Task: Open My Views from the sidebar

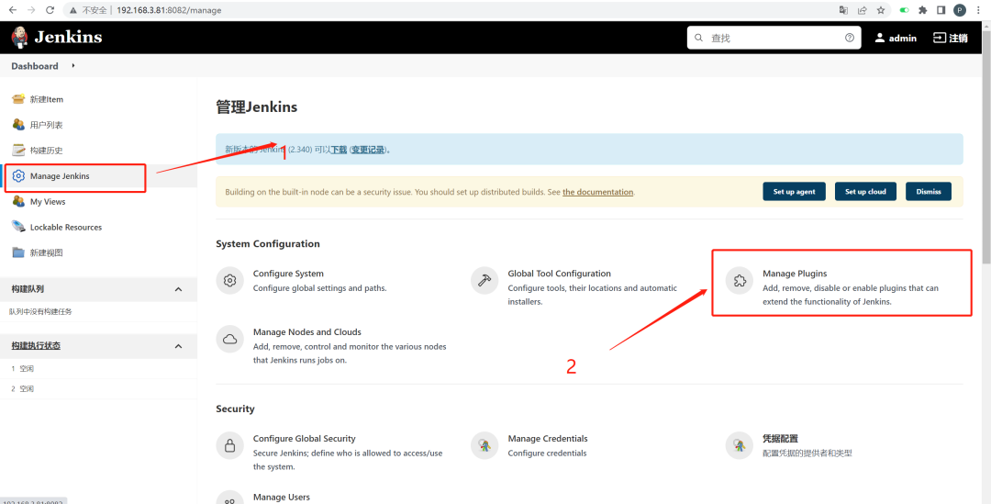Action: [48, 202]
